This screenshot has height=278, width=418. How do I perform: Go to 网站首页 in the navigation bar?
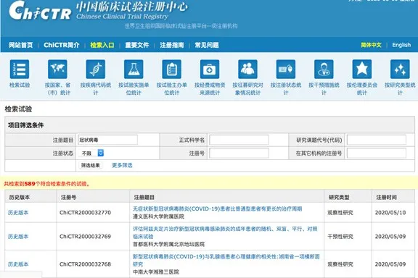21,45
